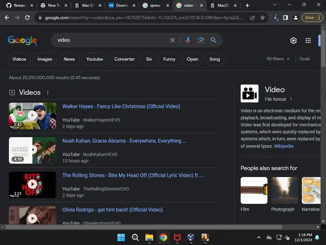Viewport: 326px width, 245px height.
Task: Click the Video knowledge panel camera image
Action: tap(250, 93)
